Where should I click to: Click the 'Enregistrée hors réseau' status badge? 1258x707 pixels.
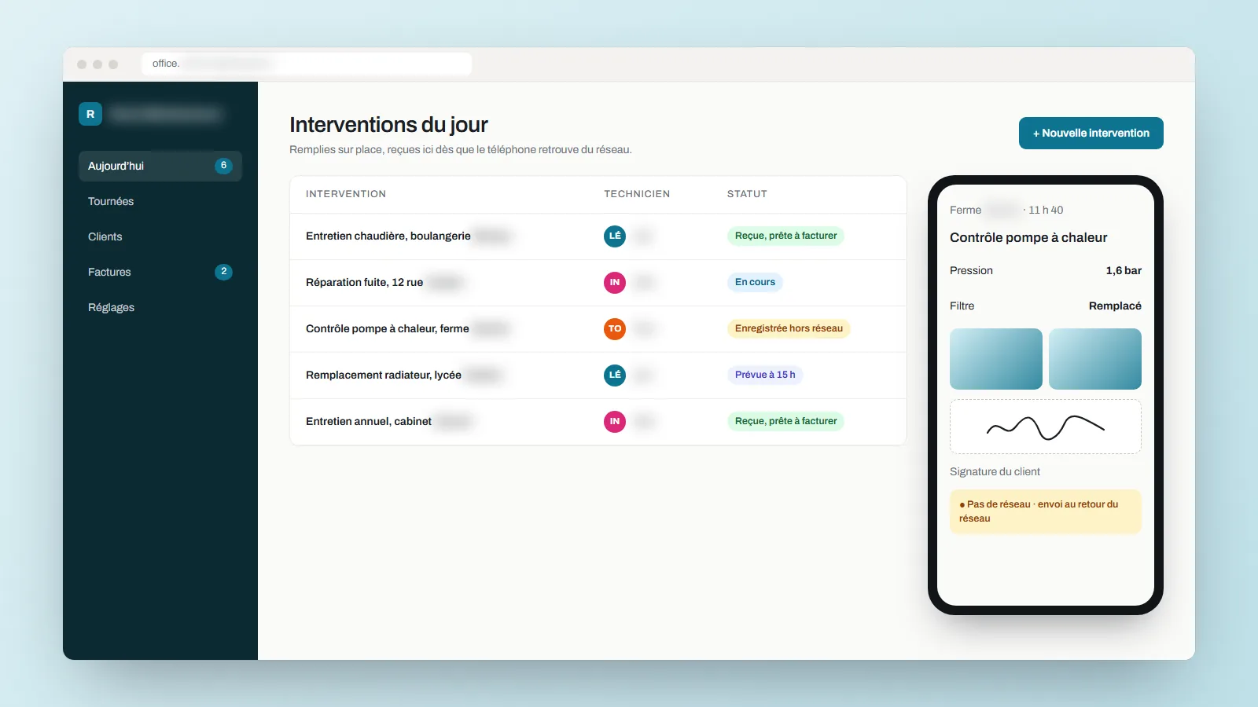coord(789,328)
